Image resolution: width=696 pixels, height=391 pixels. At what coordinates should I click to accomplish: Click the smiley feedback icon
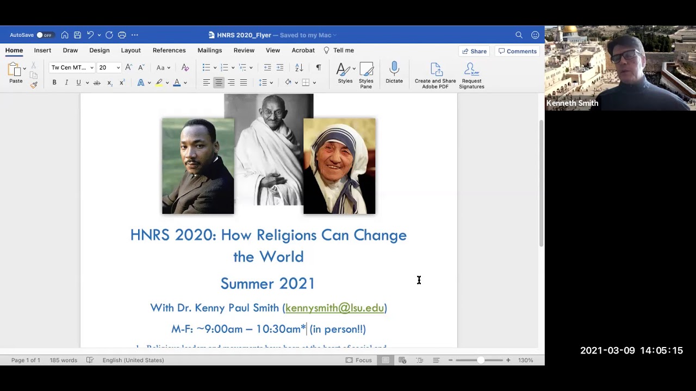point(535,35)
